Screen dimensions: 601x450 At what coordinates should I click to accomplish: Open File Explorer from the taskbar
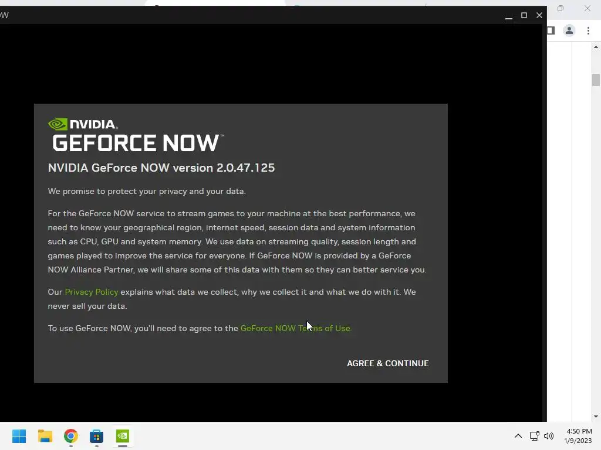(x=45, y=436)
